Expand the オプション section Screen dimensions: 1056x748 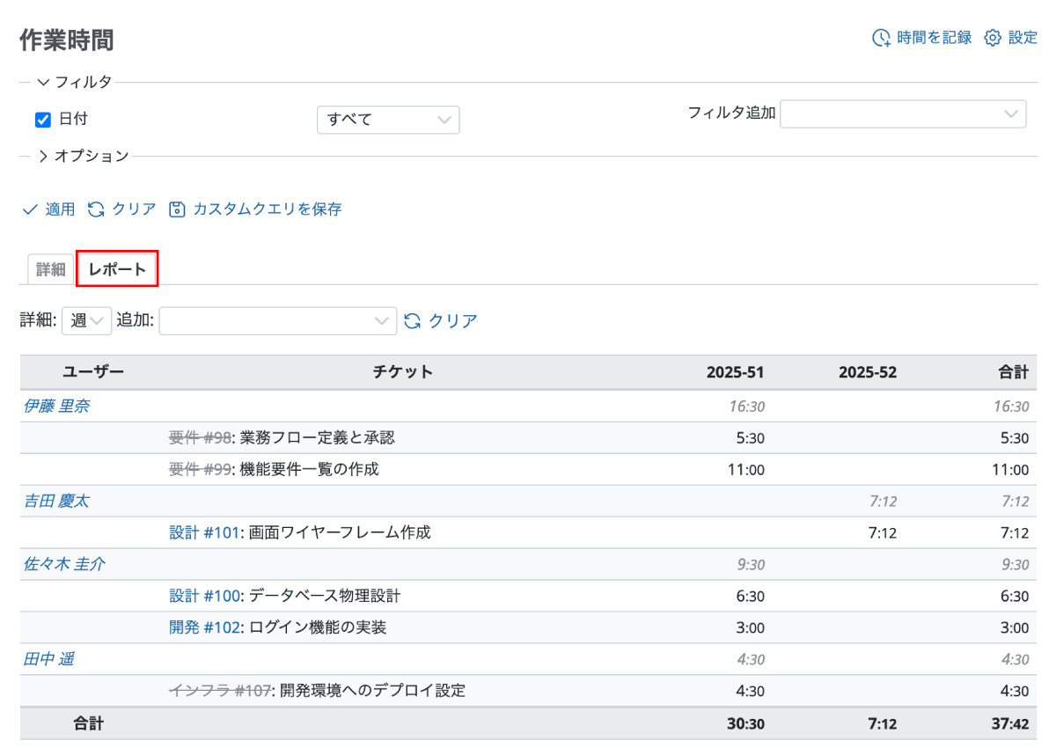(x=84, y=157)
